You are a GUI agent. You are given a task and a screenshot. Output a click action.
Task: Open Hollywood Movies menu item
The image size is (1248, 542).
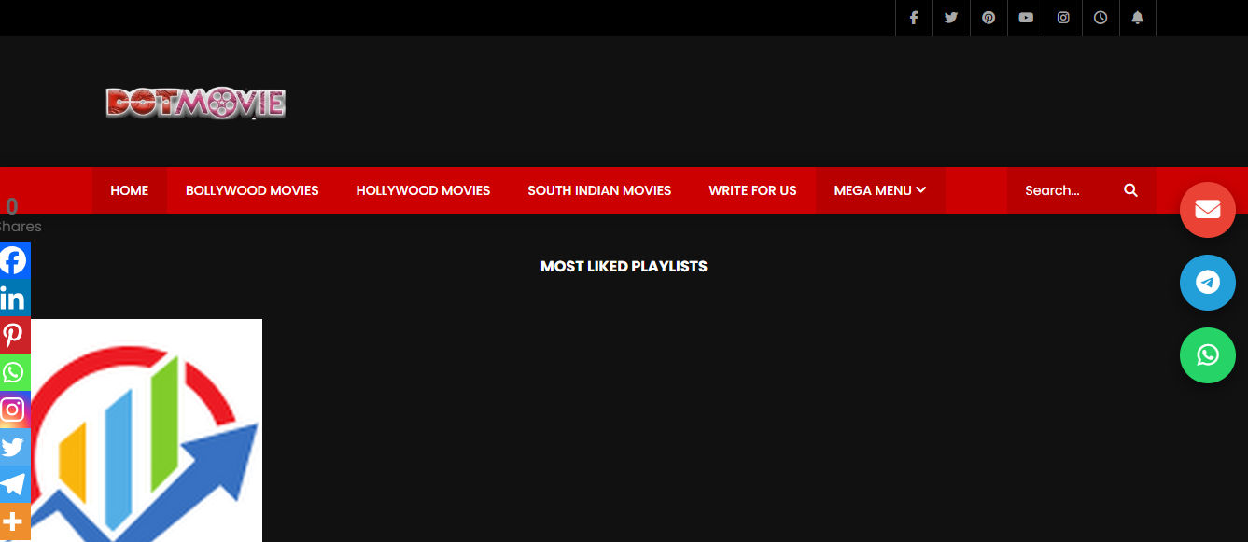pos(423,190)
